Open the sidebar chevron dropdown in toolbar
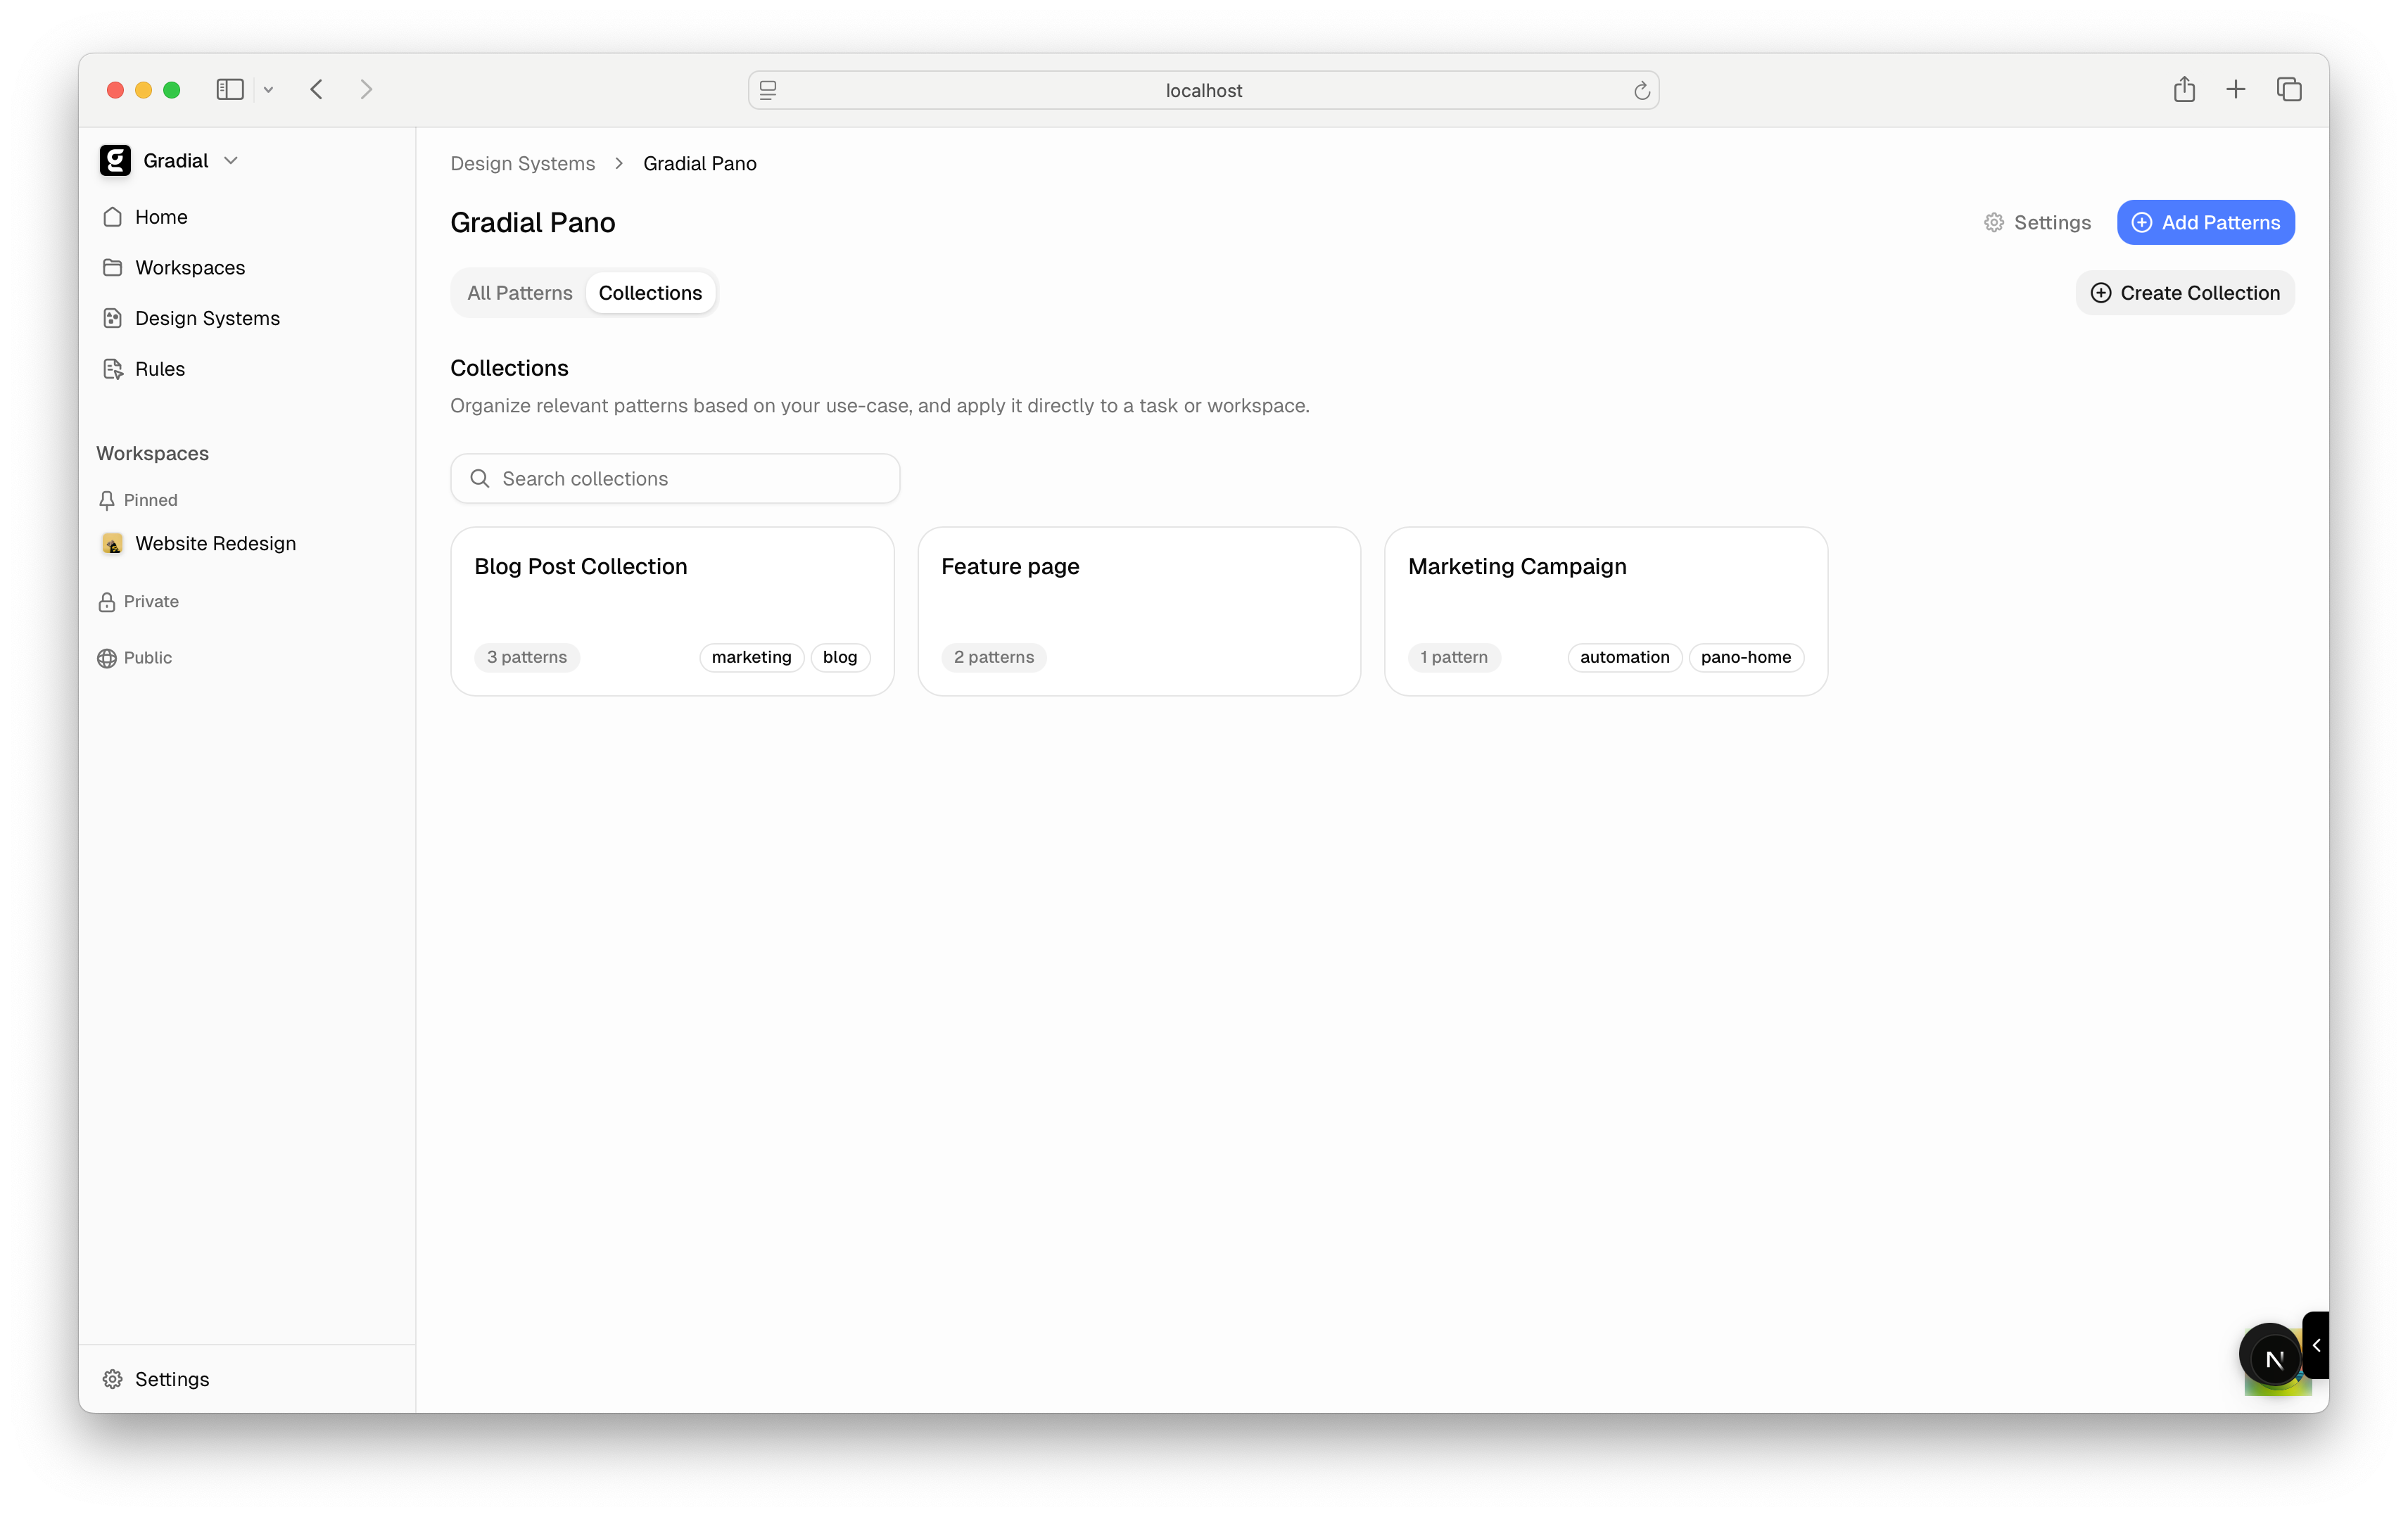2408x1517 pixels. point(268,89)
